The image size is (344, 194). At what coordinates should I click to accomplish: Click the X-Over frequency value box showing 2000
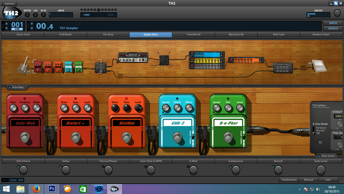click(x=338, y=116)
